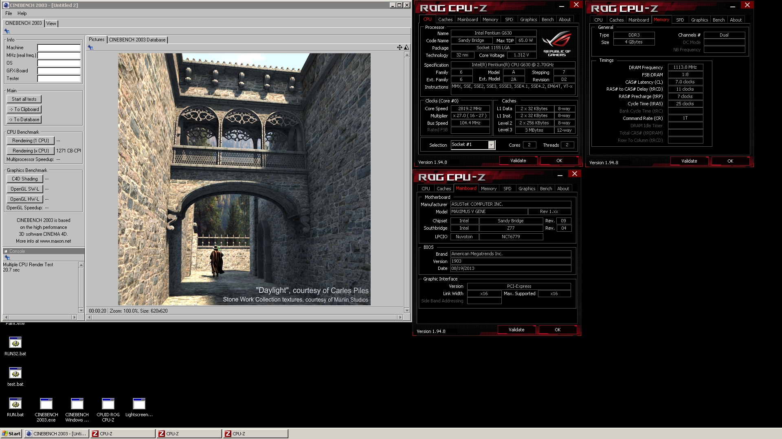Click the "Intel Pentium G630" name field
The width and height of the screenshot is (782, 439).
coord(493,33)
